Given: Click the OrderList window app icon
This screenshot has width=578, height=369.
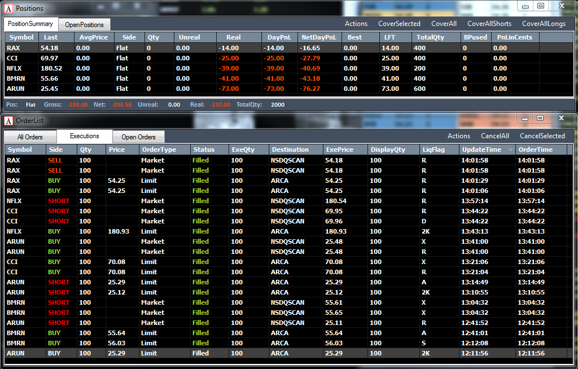Looking at the screenshot, I should pos(9,121).
